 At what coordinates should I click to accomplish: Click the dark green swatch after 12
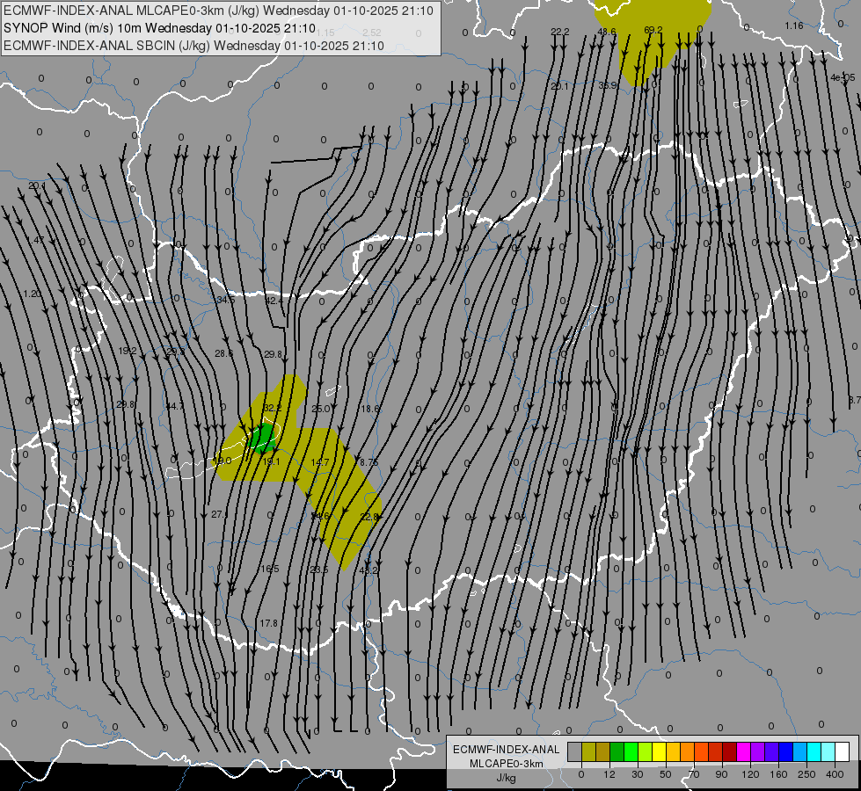click(x=617, y=752)
